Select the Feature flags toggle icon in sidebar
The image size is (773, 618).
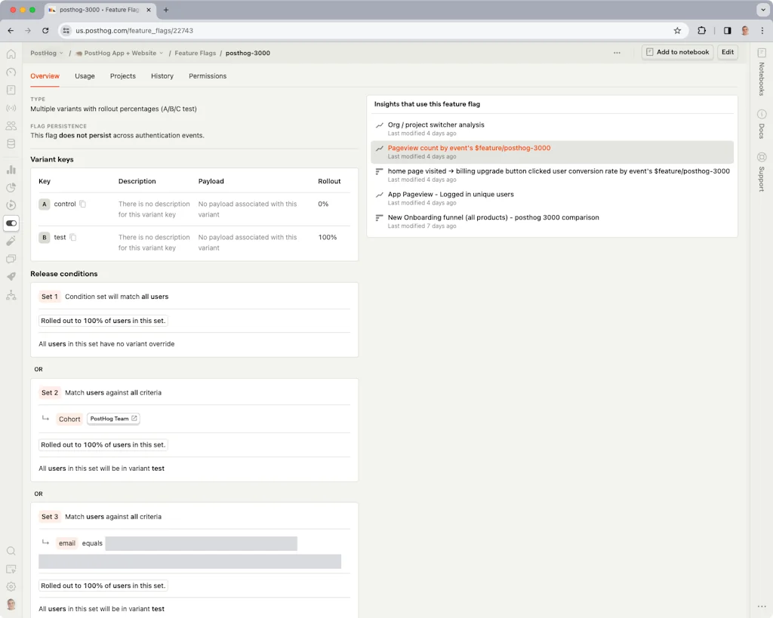(11, 223)
